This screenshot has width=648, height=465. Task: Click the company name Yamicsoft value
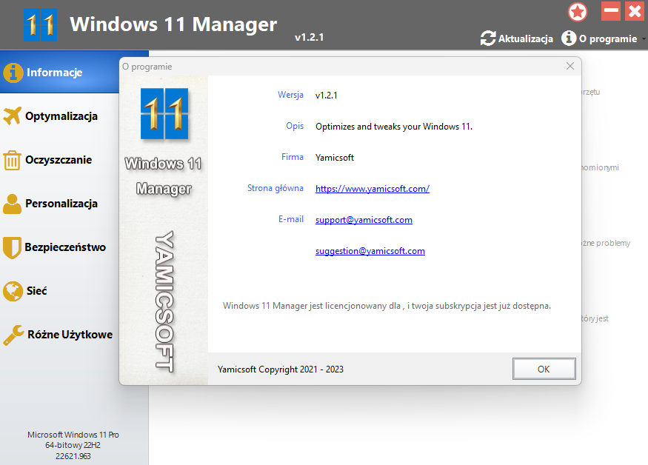[335, 158]
